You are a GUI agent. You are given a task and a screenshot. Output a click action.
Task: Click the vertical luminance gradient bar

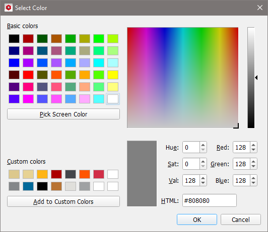click(251, 77)
